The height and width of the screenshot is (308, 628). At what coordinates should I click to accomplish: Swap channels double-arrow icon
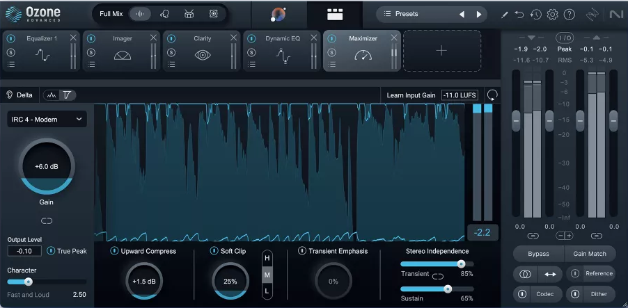[x=550, y=274]
